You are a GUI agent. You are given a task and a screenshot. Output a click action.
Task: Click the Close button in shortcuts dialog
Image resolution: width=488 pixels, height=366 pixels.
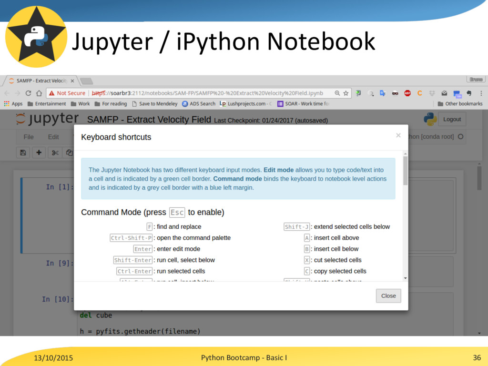click(388, 295)
